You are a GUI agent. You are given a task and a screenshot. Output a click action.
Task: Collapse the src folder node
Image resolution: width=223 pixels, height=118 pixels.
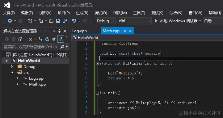click(x=12, y=72)
